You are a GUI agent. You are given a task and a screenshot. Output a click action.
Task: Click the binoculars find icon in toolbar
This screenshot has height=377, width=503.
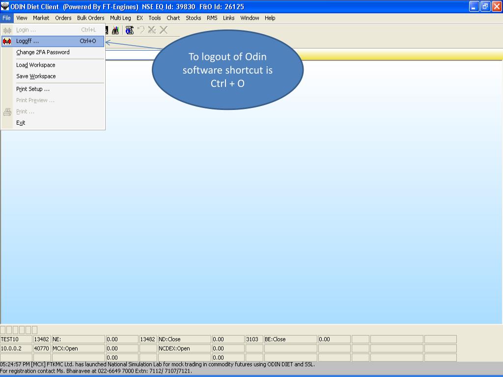point(115,30)
